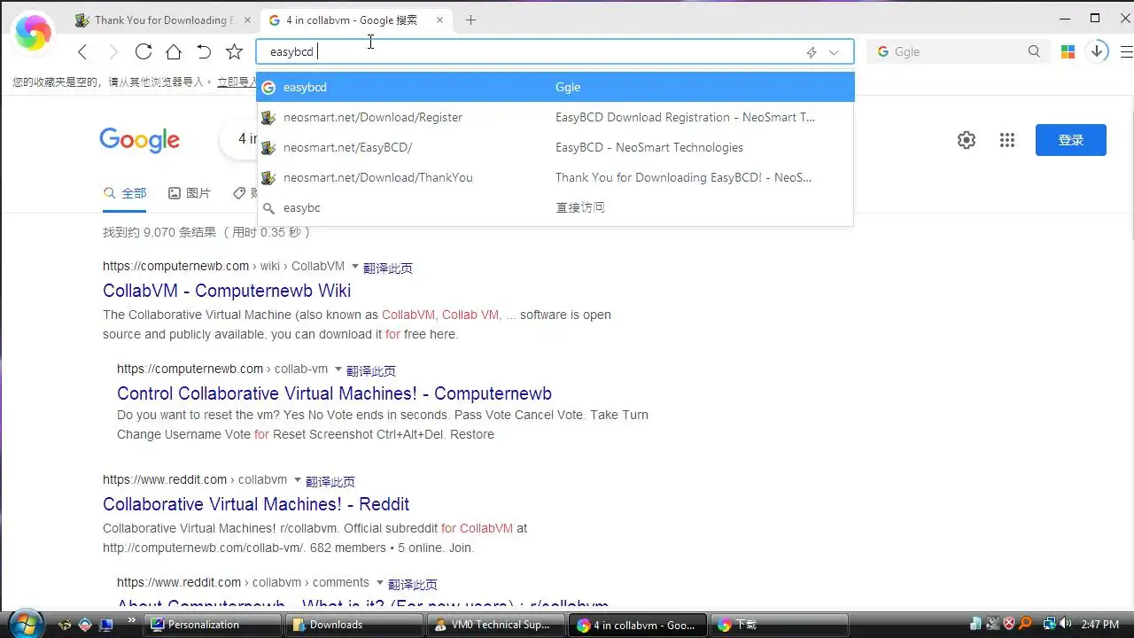Image resolution: width=1134 pixels, height=638 pixels.
Task: Open the colorful extensions grid icon
Action: pos(1068,52)
